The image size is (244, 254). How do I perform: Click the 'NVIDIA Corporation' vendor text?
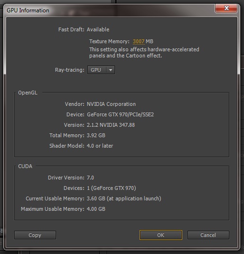tap(111, 104)
